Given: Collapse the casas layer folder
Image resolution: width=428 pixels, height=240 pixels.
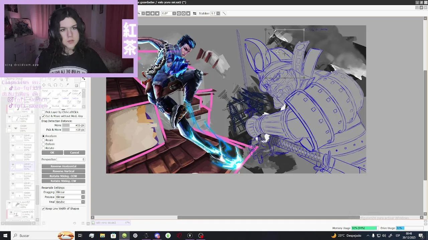Looking at the screenshot, I should (15, 128).
